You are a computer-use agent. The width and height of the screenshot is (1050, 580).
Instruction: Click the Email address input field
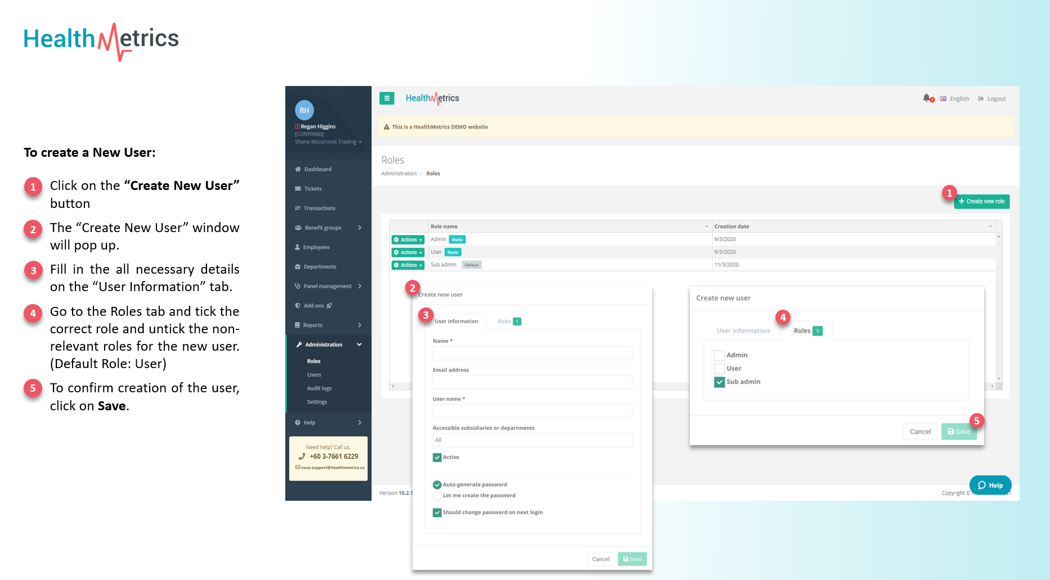coord(532,383)
